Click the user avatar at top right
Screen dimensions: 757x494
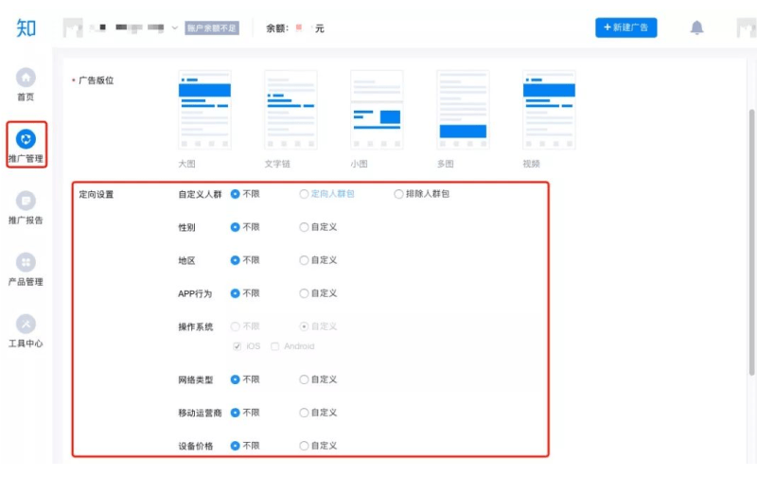pos(747,28)
